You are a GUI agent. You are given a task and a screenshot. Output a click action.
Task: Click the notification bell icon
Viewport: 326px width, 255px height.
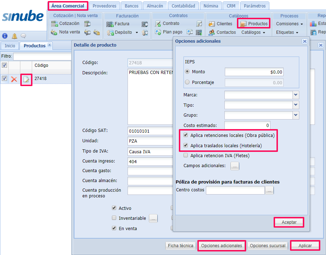pos(14,36)
